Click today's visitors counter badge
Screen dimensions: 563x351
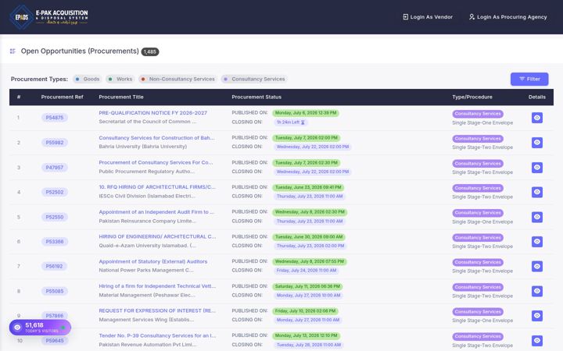point(40,328)
